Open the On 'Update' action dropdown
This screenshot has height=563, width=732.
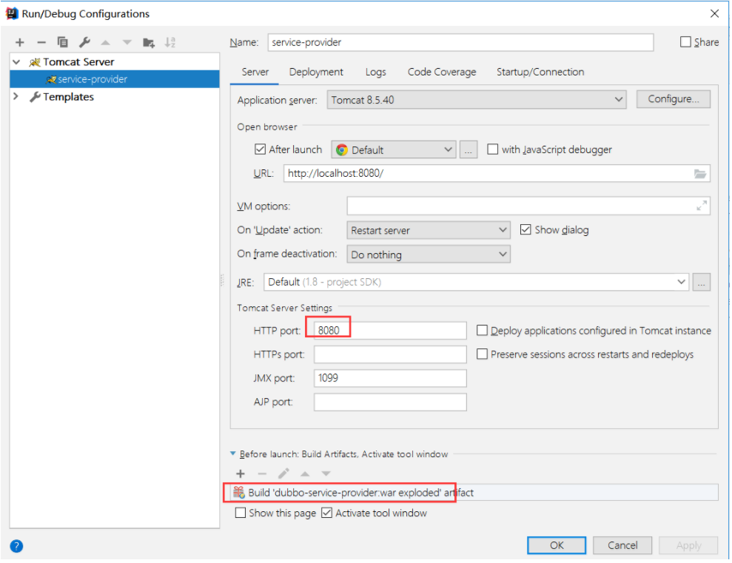(x=428, y=230)
